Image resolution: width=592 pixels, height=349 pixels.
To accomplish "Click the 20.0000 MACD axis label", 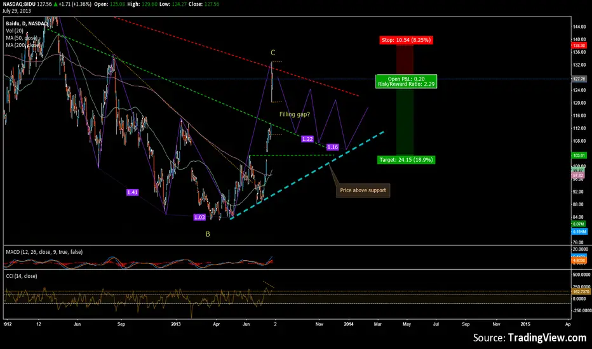I will click(x=581, y=249).
